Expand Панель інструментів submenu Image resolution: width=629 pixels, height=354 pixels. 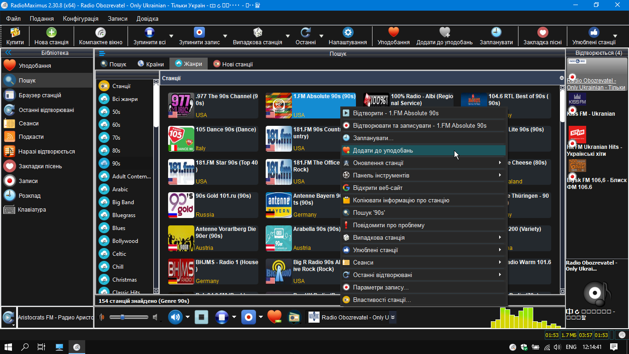(423, 175)
